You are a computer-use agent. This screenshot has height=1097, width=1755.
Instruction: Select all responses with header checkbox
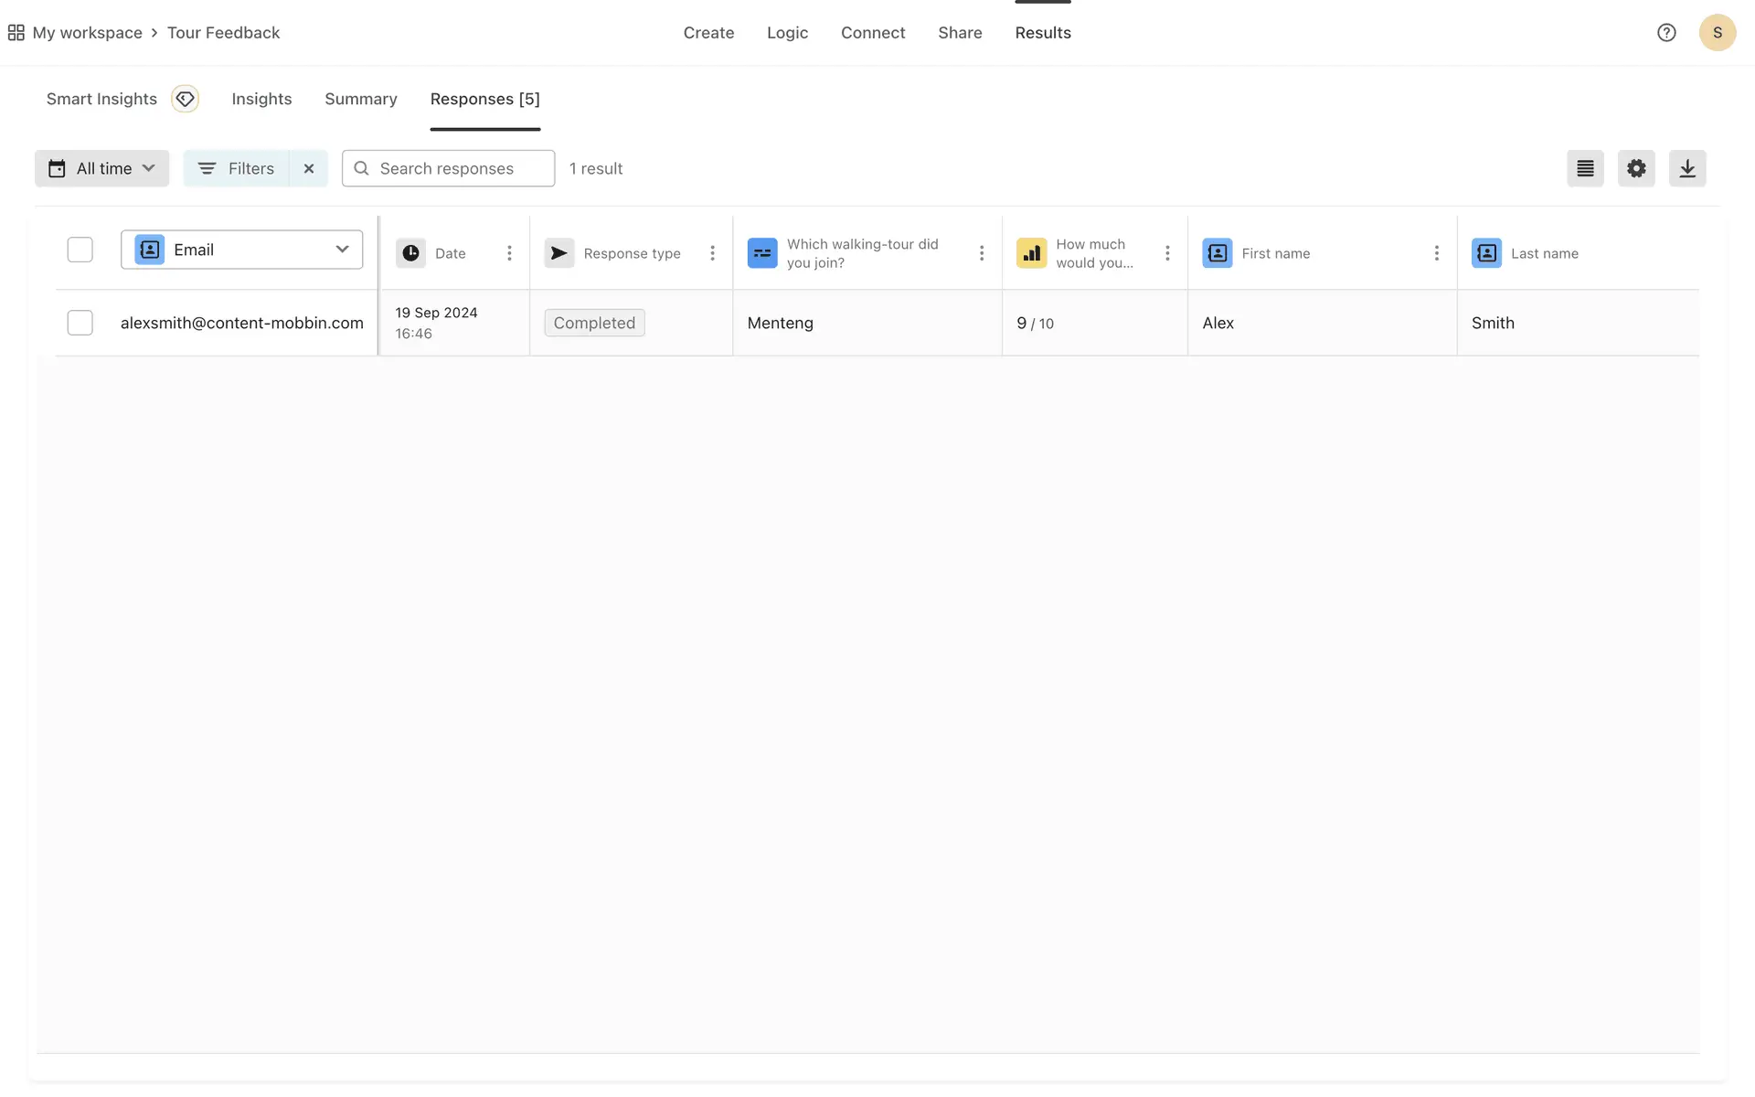(80, 250)
